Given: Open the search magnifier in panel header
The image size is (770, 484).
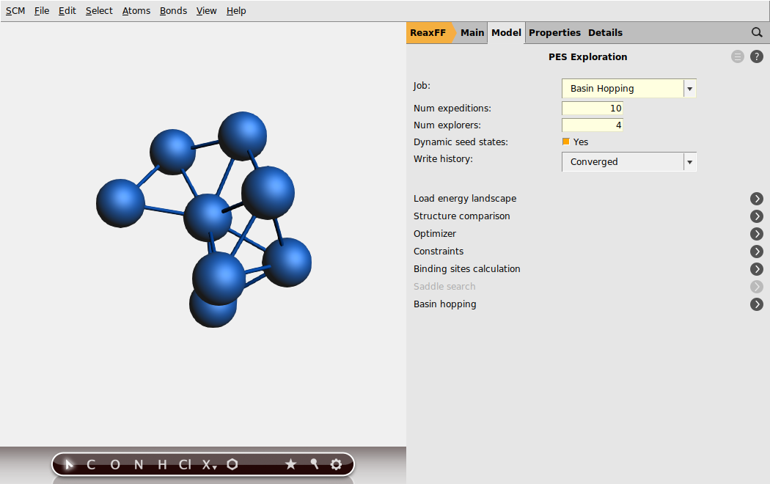Looking at the screenshot, I should (x=757, y=32).
